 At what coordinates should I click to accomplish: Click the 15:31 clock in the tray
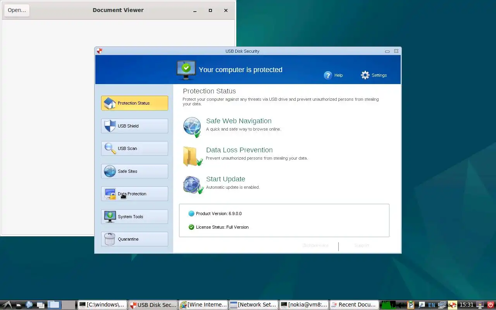click(x=467, y=305)
